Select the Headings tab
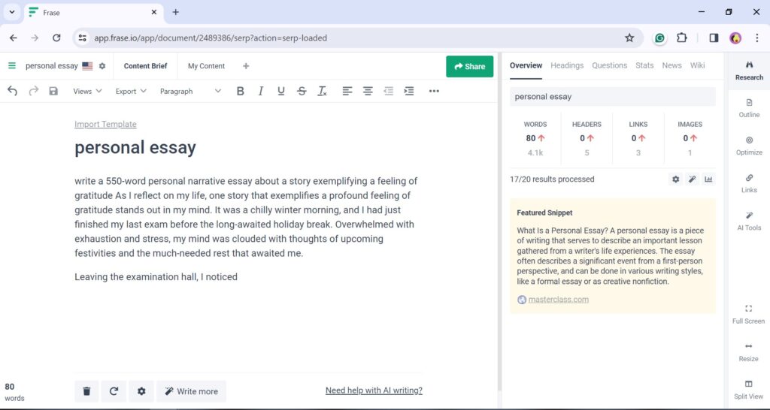The width and height of the screenshot is (770, 410). click(x=567, y=65)
